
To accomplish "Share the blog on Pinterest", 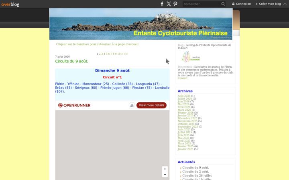I will coord(175,4).
